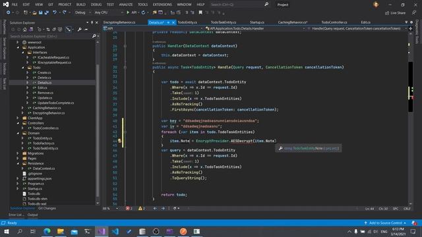The height and width of the screenshot is (237, 422).
Task: Click Show All Files icon in Solution Explorer
Action: (60, 29)
